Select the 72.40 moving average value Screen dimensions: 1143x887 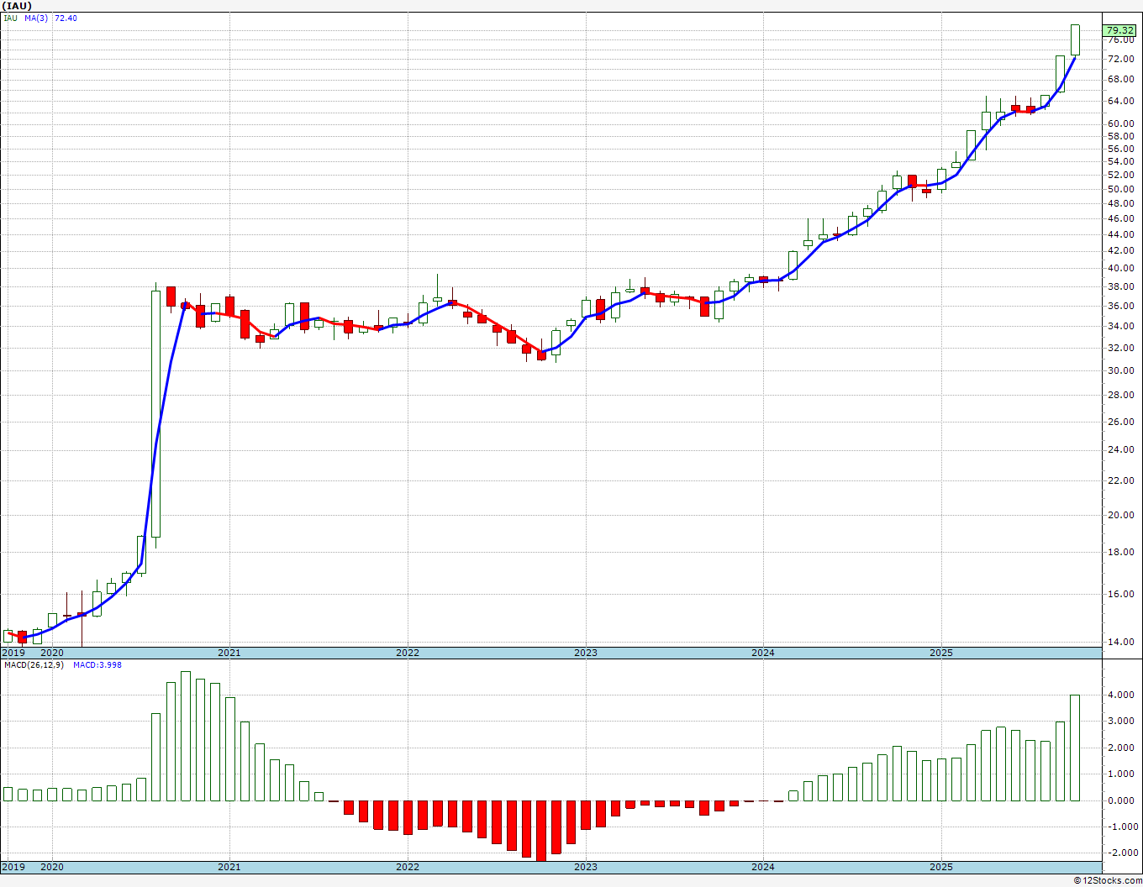[66, 18]
